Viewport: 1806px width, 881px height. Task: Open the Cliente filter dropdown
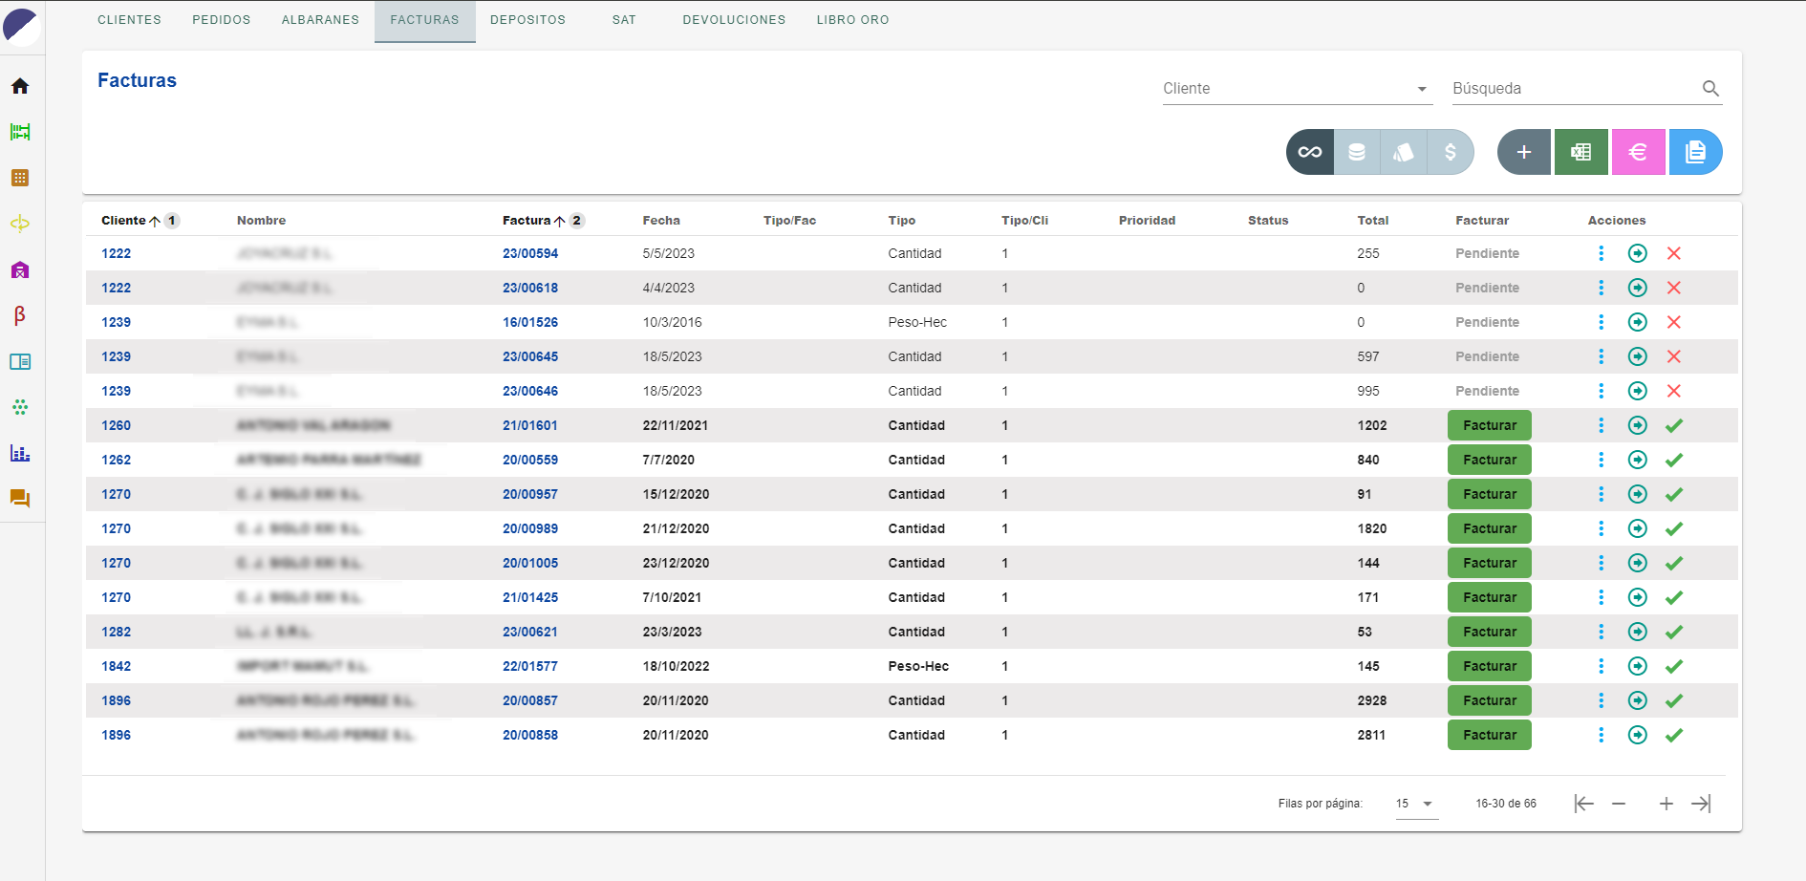1298,89
